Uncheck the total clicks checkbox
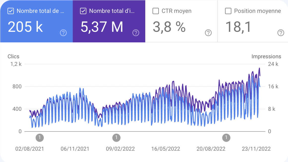Screen dimensions: 288x162 click(11, 11)
